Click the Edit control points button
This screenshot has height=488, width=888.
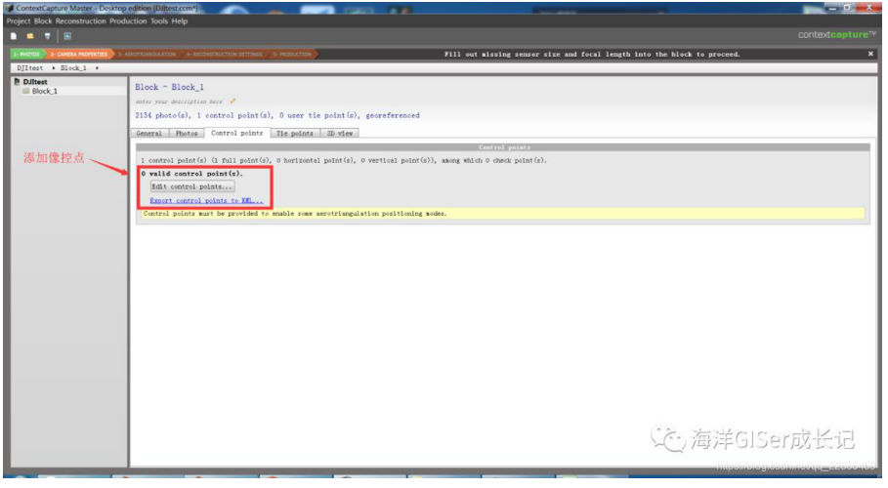[x=192, y=186]
